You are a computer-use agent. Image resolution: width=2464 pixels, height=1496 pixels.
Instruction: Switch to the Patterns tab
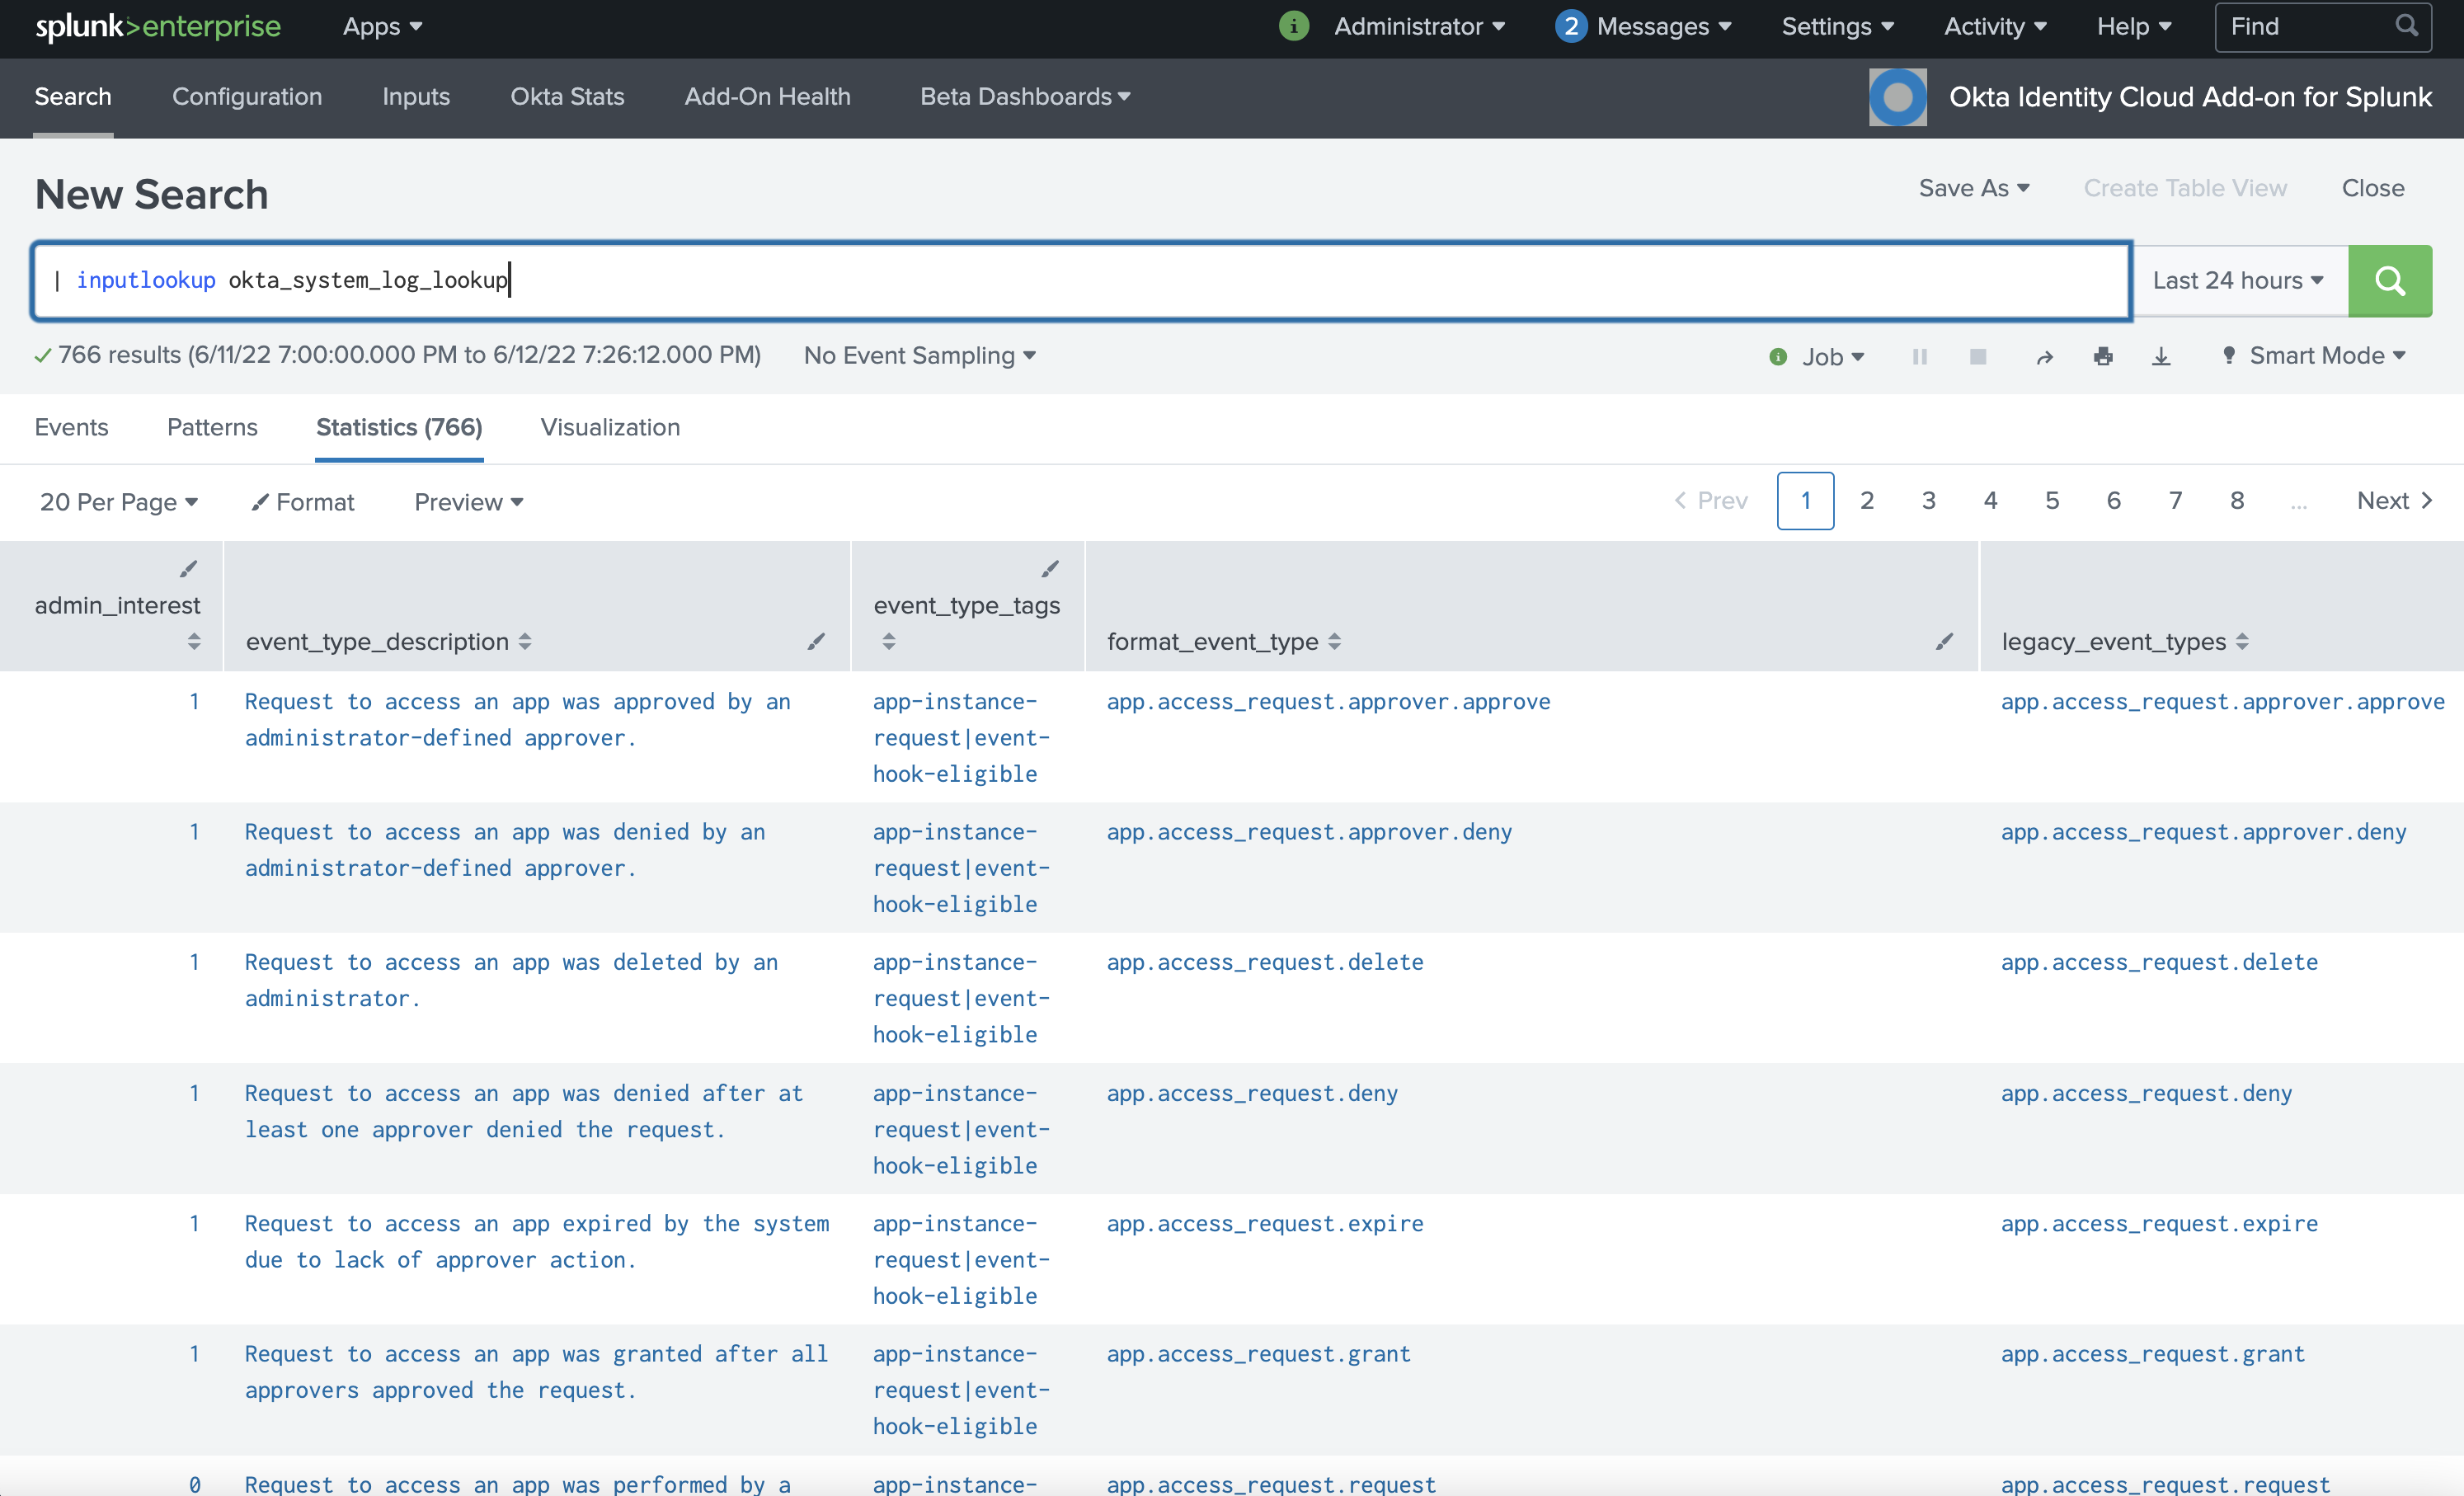click(212, 427)
